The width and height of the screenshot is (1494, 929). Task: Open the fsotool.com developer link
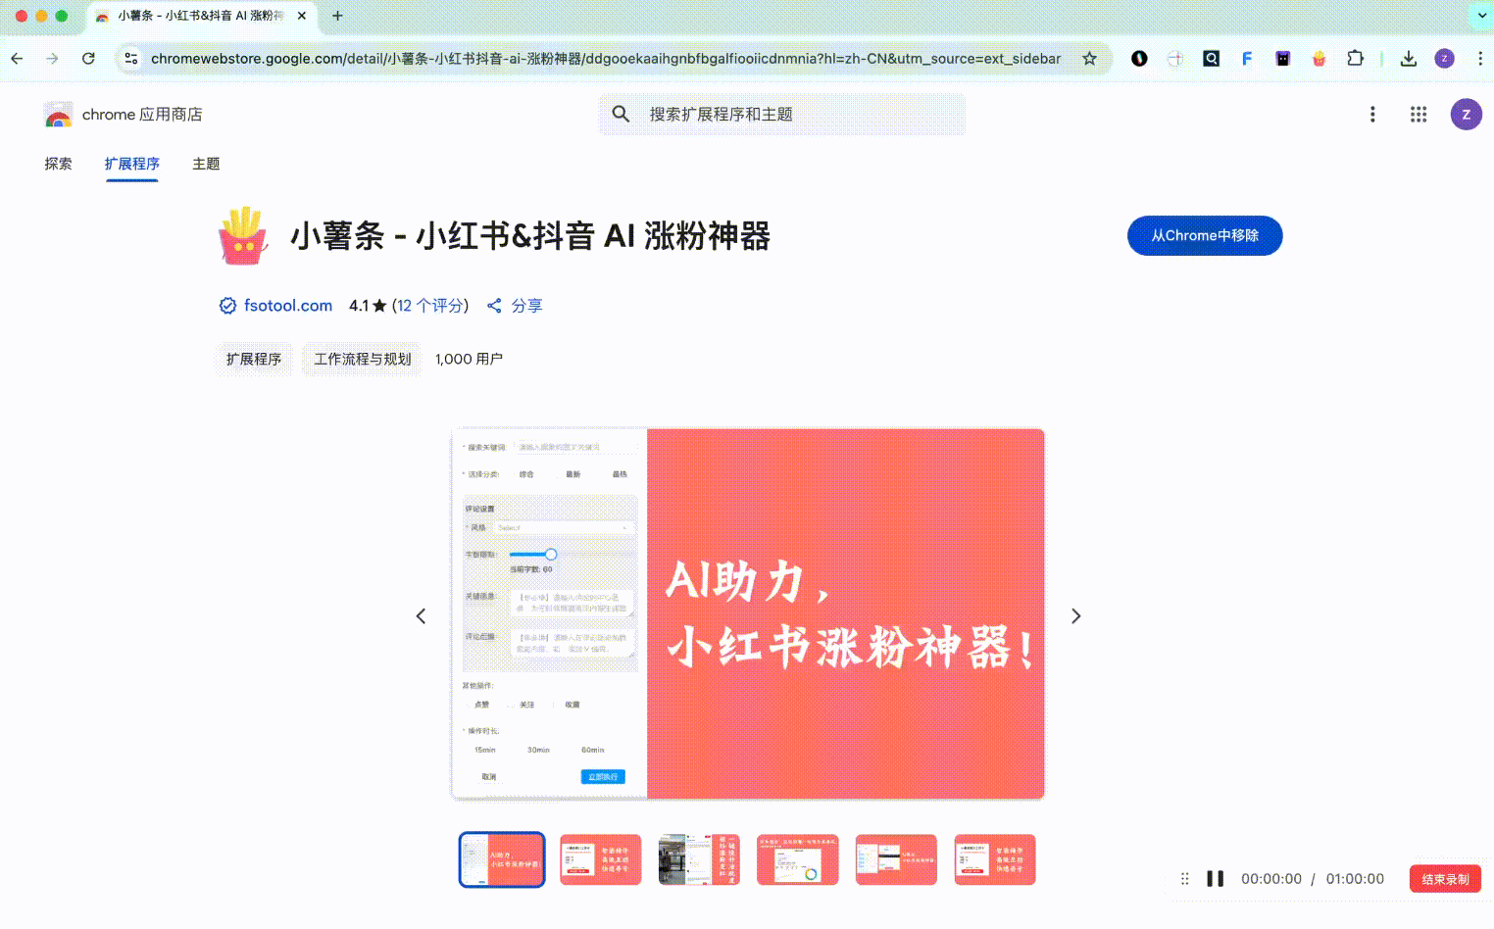tap(288, 306)
